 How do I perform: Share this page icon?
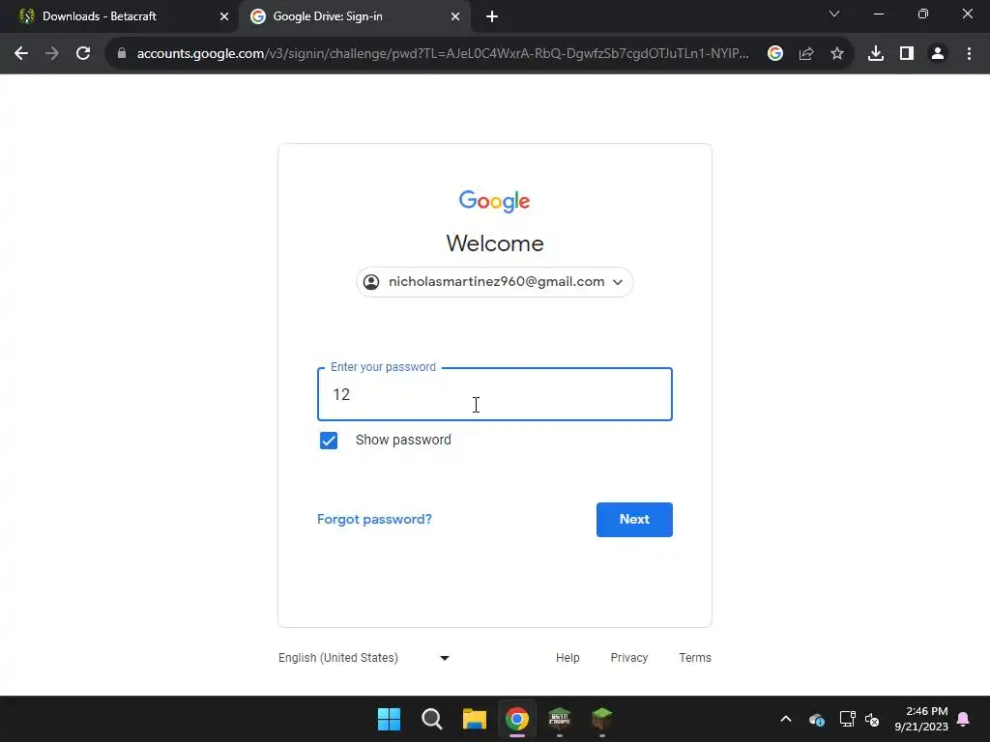tap(806, 54)
